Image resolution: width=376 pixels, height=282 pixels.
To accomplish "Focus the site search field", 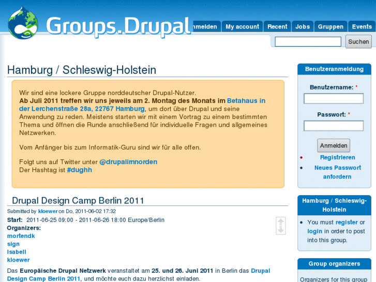I will [308, 42].
